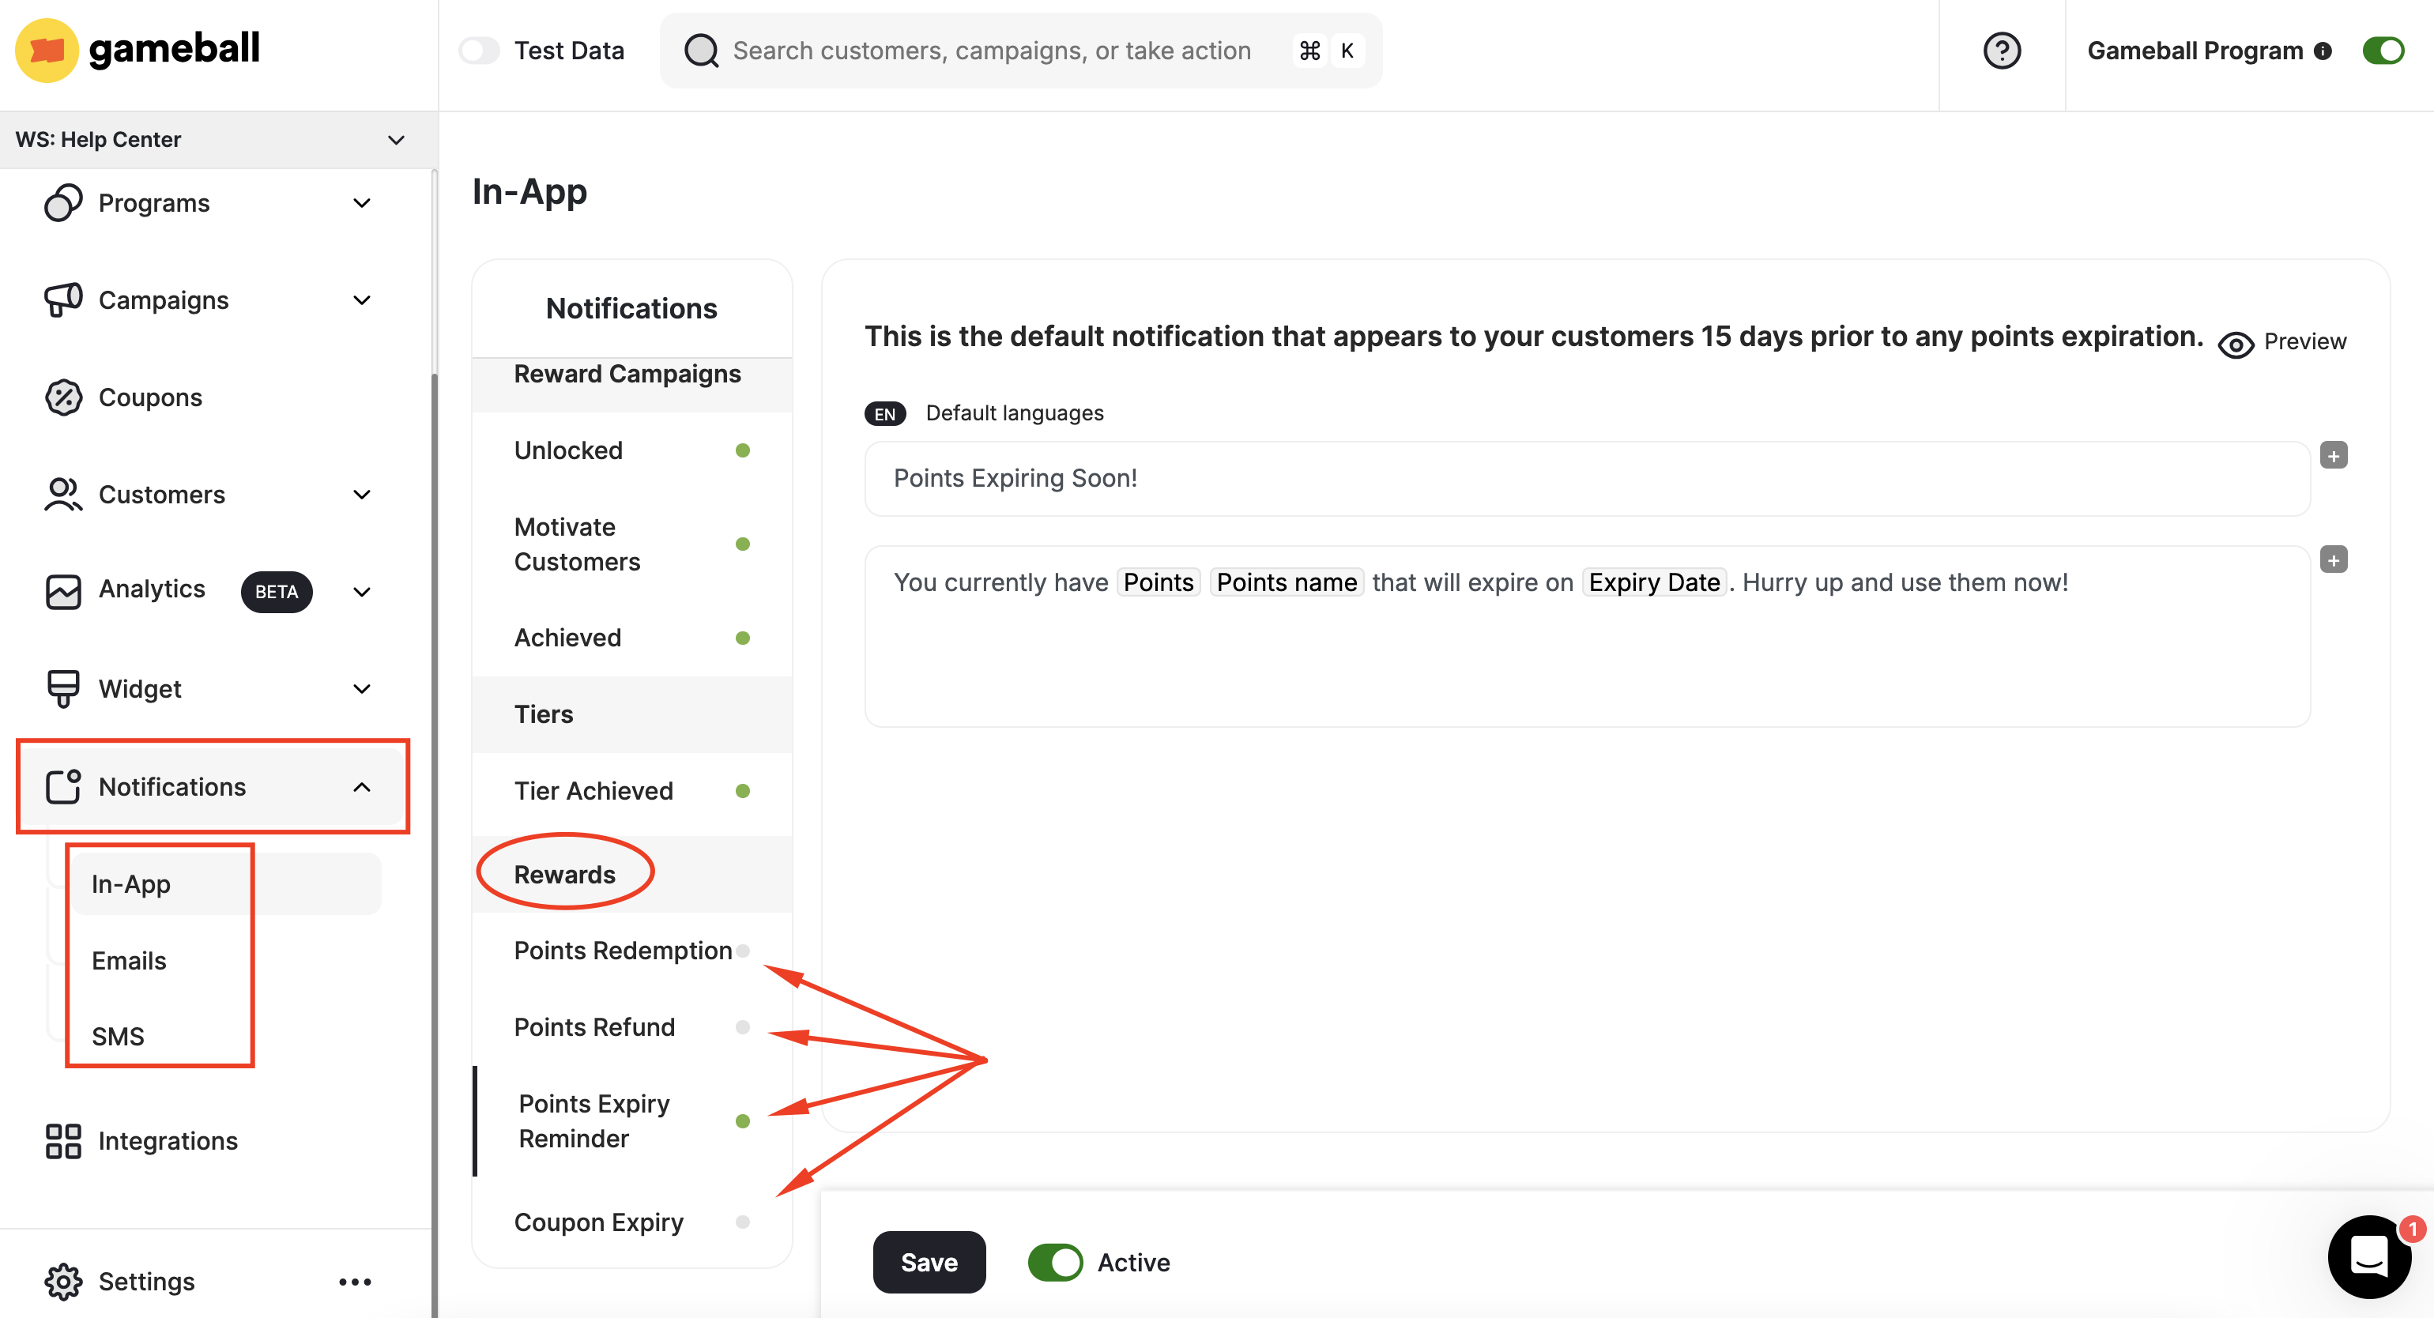Viewport: 2434px width, 1318px height.
Task: Toggle Test Data on
Action: (x=480, y=50)
